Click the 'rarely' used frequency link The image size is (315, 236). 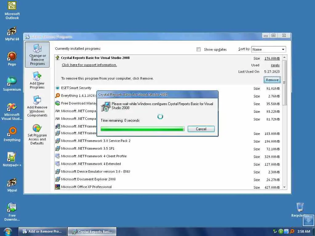(x=275, y=65)
